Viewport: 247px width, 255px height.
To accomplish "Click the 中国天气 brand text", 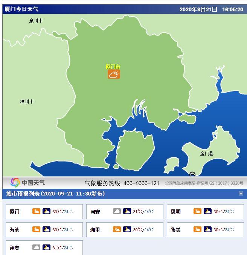I will pyautogui.click(x=34, y=183).
